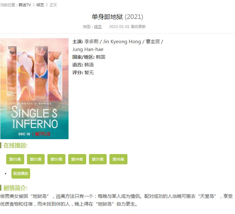The height and width of the screenshot is (214, 235).
Task: Select the 极速播放 source button
Action: click(x=21, y=173)
